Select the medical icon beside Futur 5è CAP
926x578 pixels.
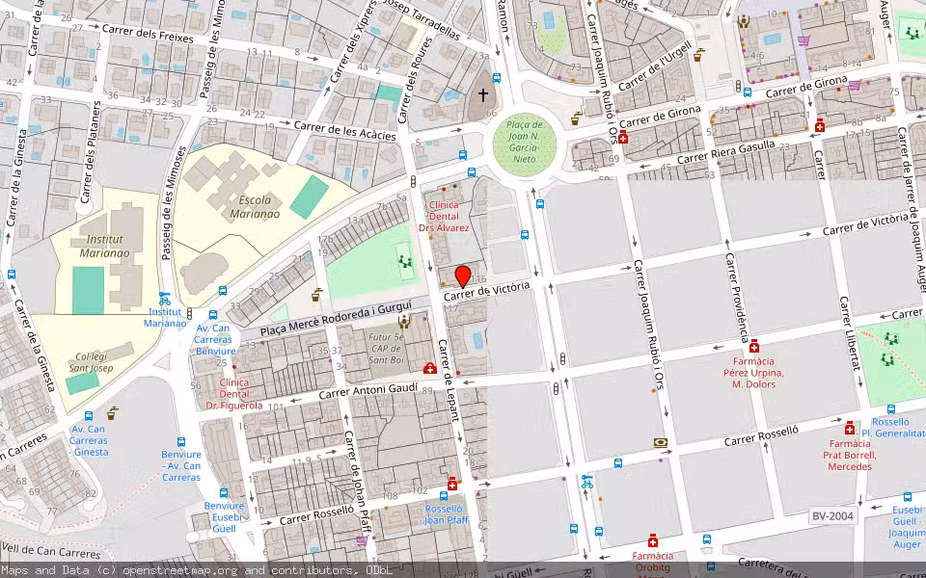[429, 368]
